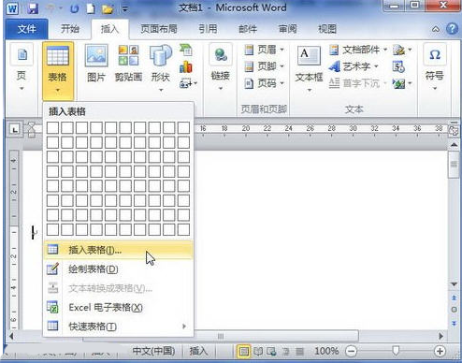Viewport: 462px width, 363px height.
Task: Open the 形状 shapes gallery
Action: pyautogui.click(x=161, y=68)
